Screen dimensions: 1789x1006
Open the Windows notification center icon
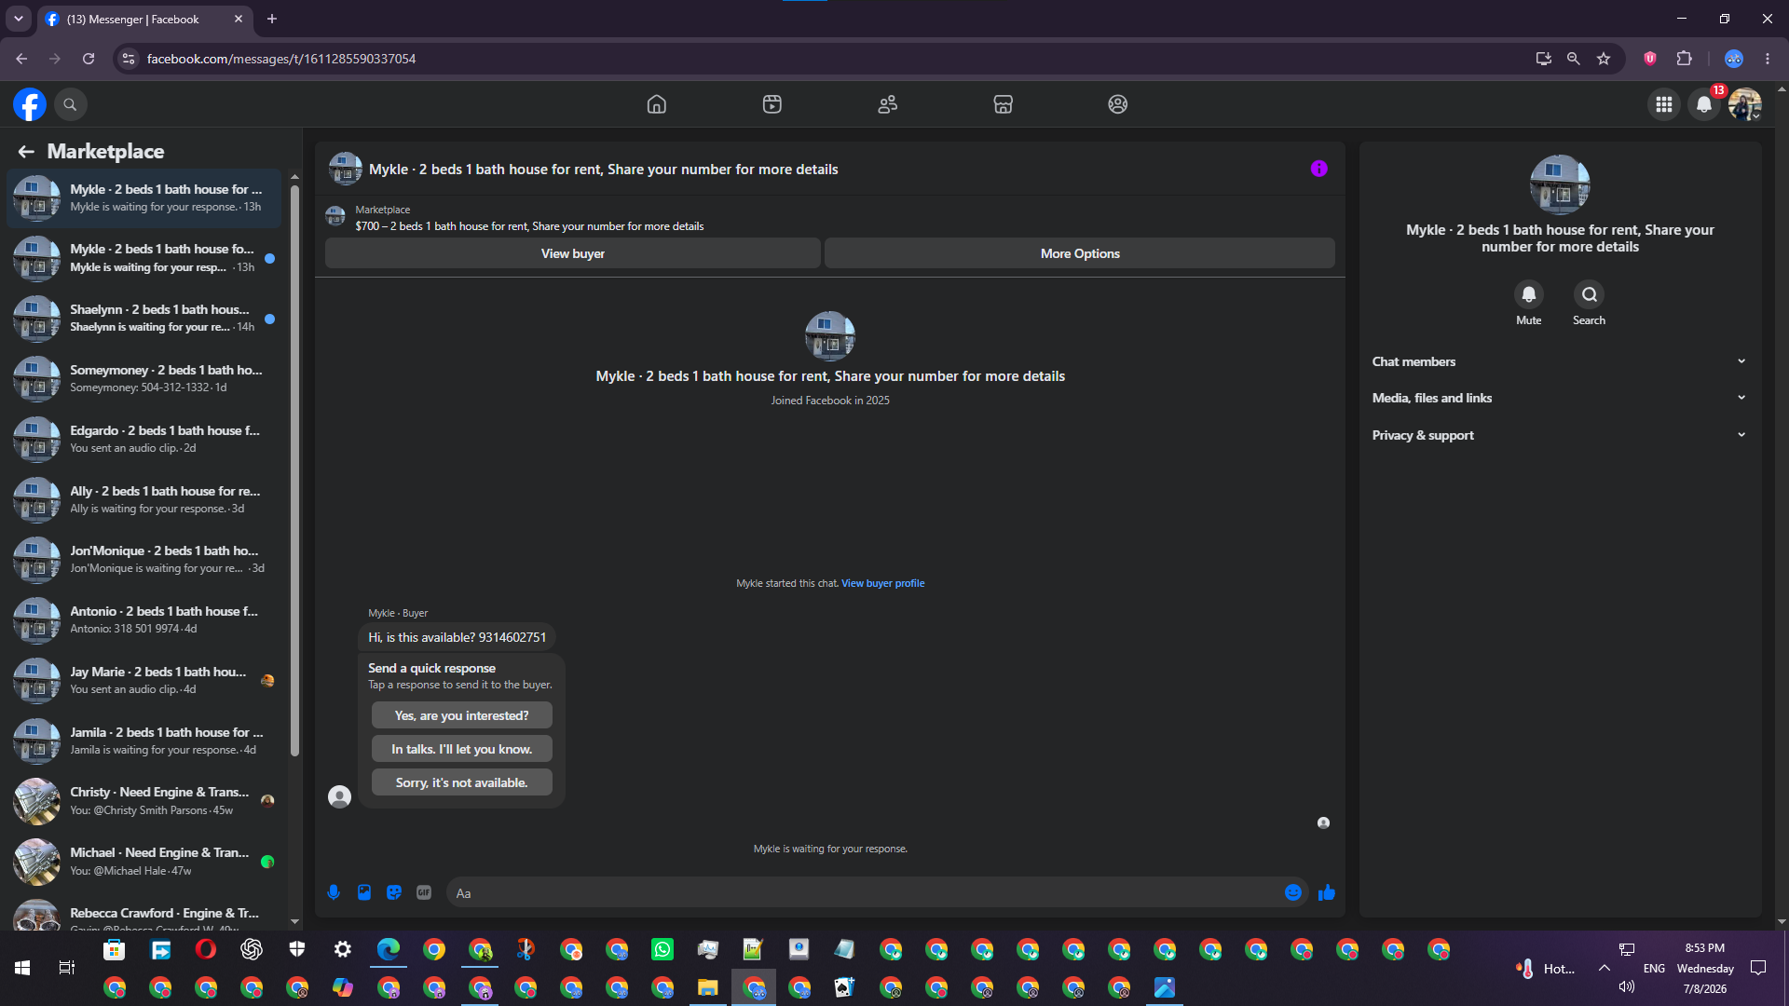tap(1758, 968)
